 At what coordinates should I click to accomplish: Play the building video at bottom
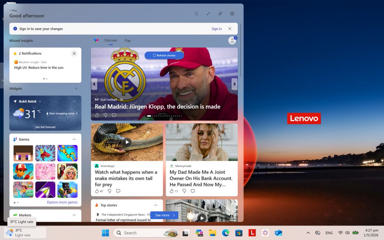202,218
